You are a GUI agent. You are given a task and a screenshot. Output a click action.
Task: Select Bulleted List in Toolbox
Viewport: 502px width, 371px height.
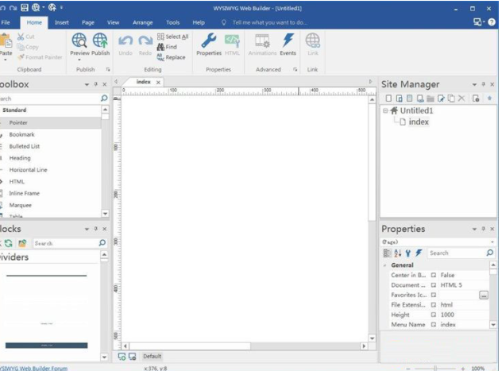coord(25,146)
